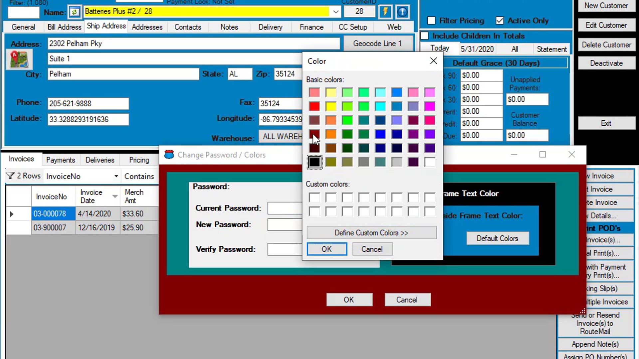This screenshot has height=359, width=639.
Task: Choose the white basic color swatch
Action: coord(430,162)
